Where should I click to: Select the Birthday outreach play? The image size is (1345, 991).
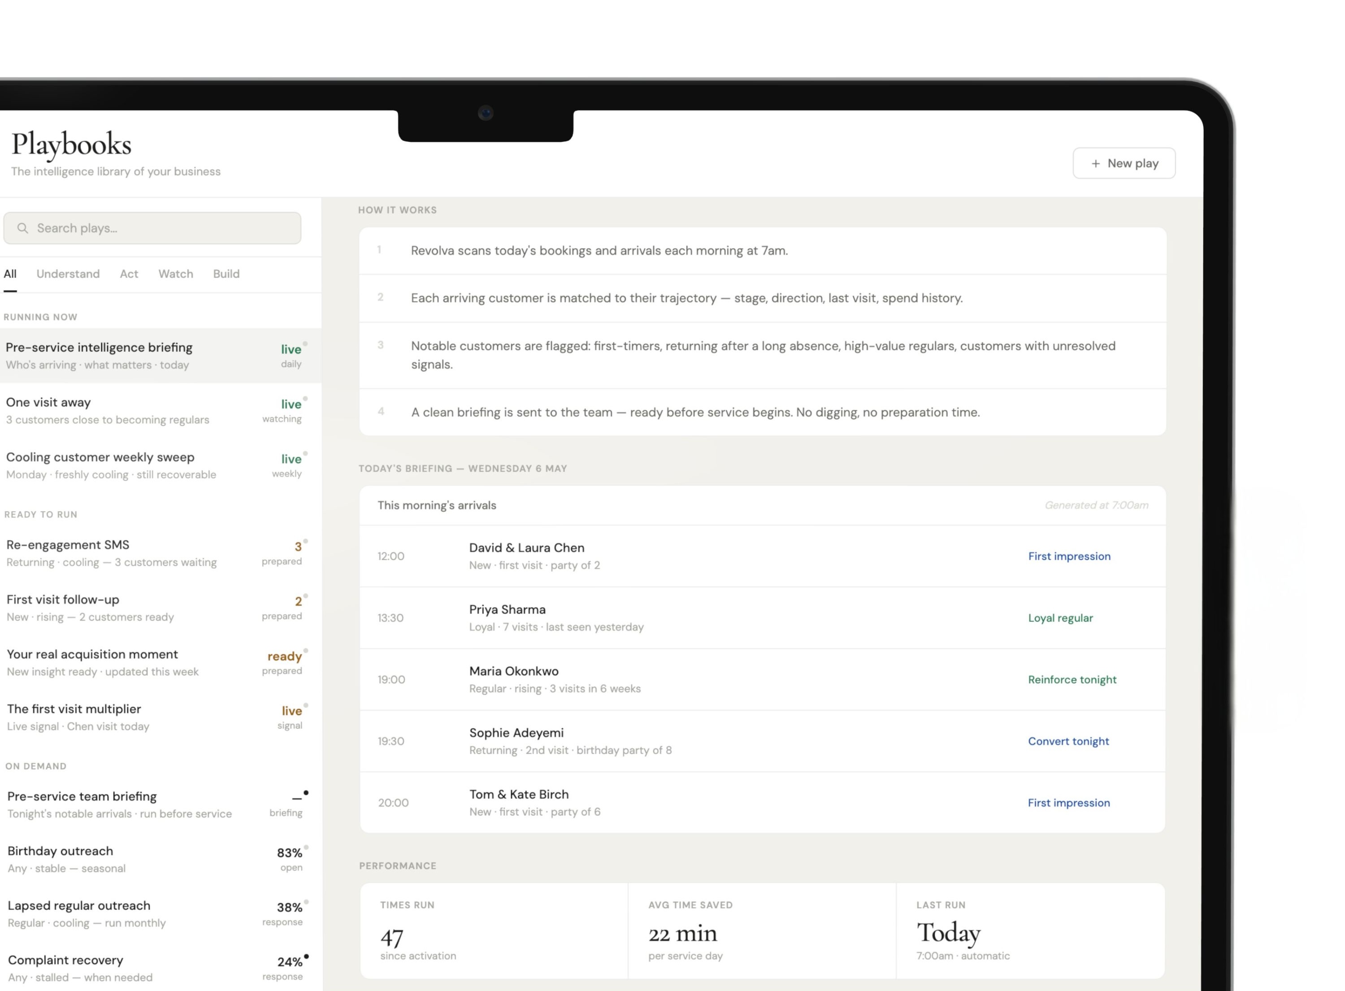(160, 858)
